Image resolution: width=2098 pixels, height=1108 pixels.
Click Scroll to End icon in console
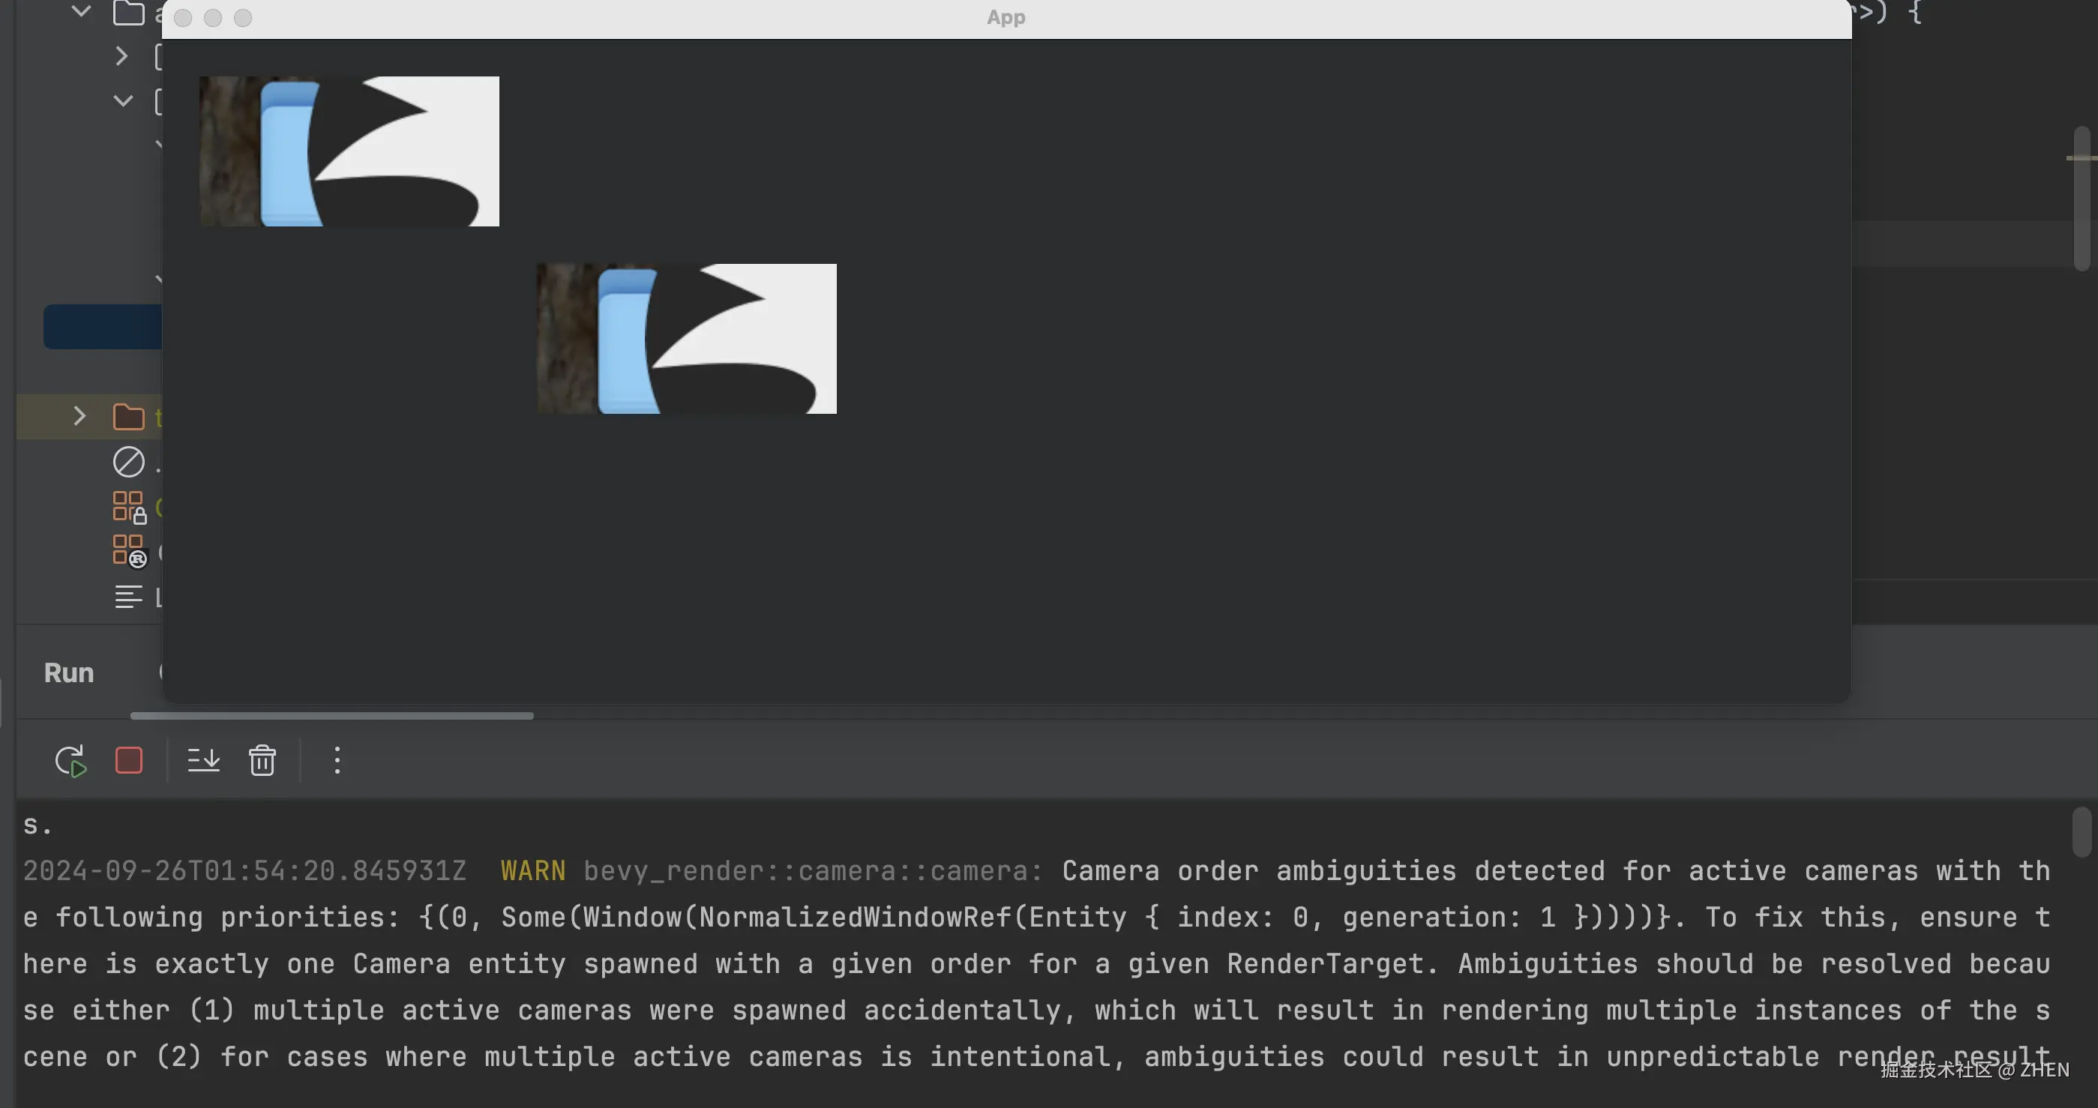[x=202, y=760]
